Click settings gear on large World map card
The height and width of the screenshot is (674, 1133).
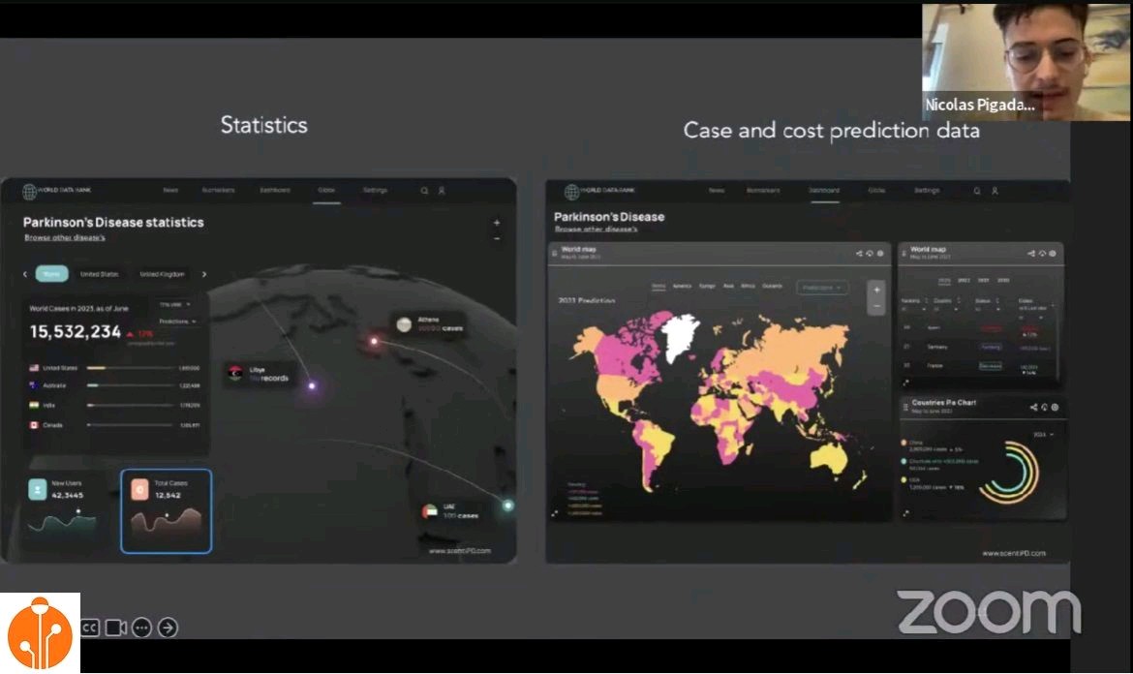880,254
